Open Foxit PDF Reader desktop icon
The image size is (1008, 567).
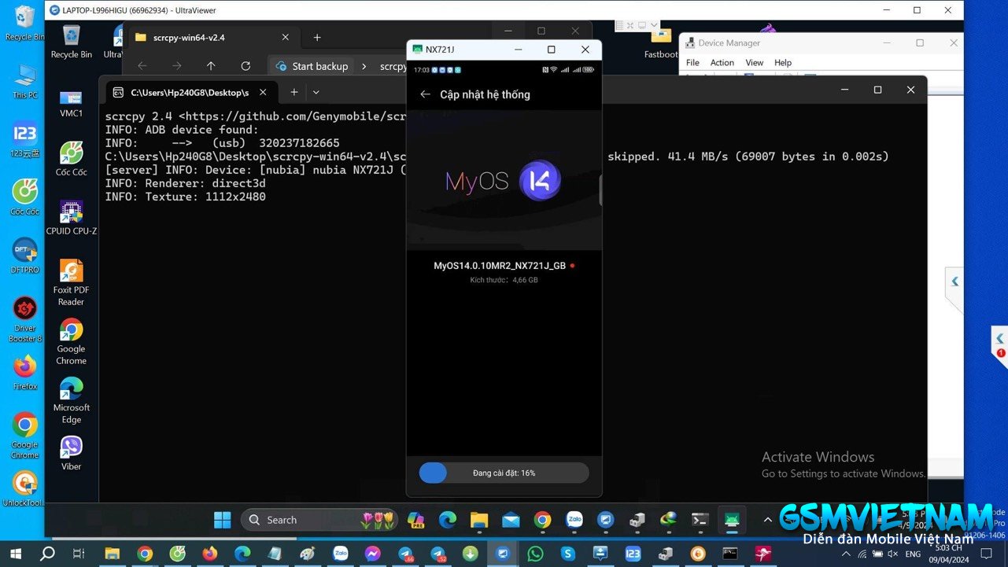[x=71, y=283]
